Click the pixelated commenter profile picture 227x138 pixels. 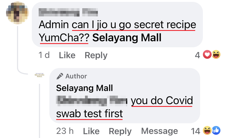[17, 13]
